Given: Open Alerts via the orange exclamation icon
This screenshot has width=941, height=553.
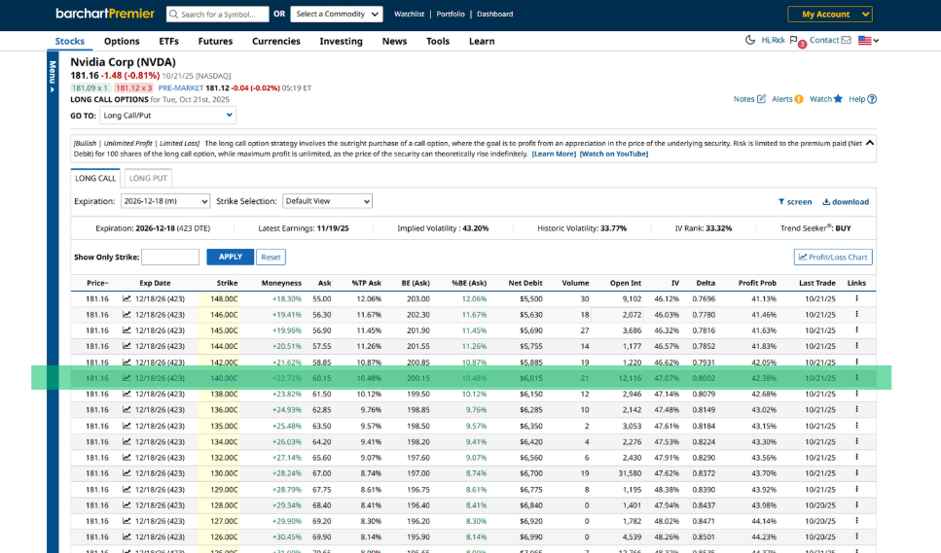Looking at the screenshot, I should 799,99.
